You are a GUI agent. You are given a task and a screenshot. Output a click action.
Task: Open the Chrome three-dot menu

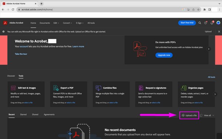[219, 10]
